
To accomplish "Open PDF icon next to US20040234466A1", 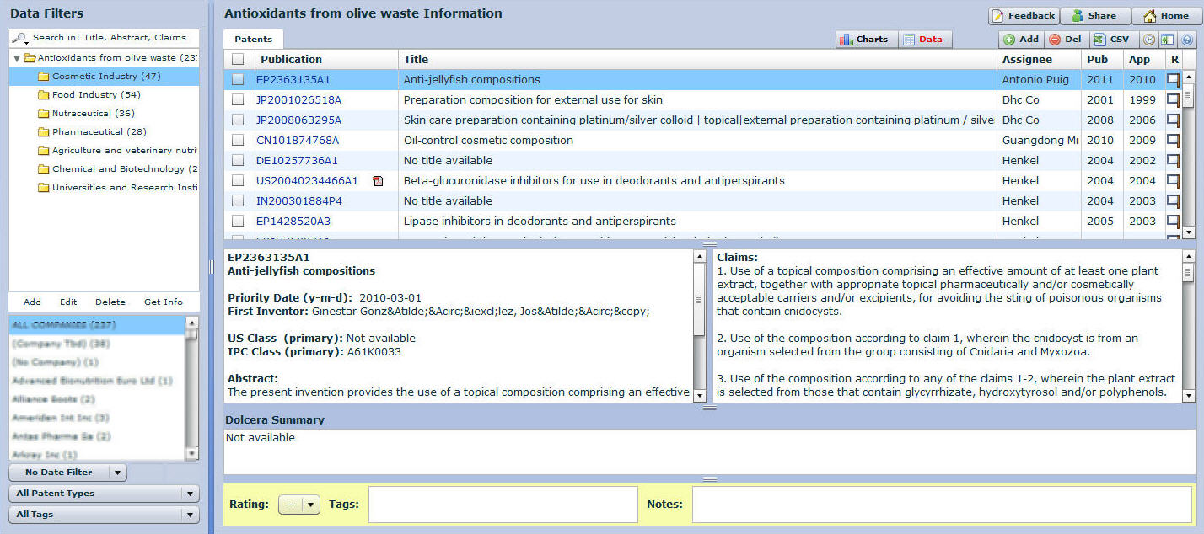I will coord(378,181).
